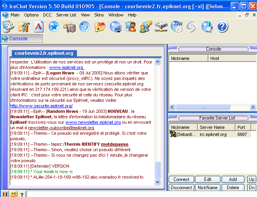257x197 pixels.
Task: Minimize the inner console window
Action: click(x=240, y=15)
